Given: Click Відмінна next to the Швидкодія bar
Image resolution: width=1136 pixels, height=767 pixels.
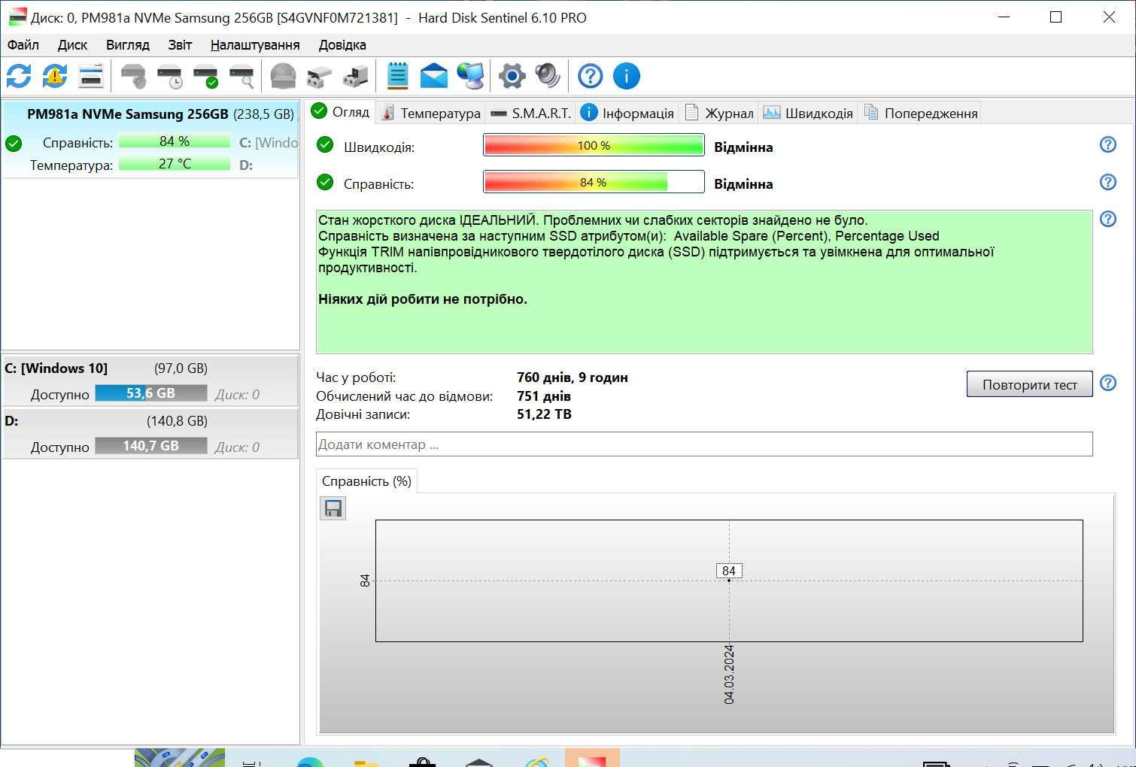Looking at the screenshot, I should (743, 147).
